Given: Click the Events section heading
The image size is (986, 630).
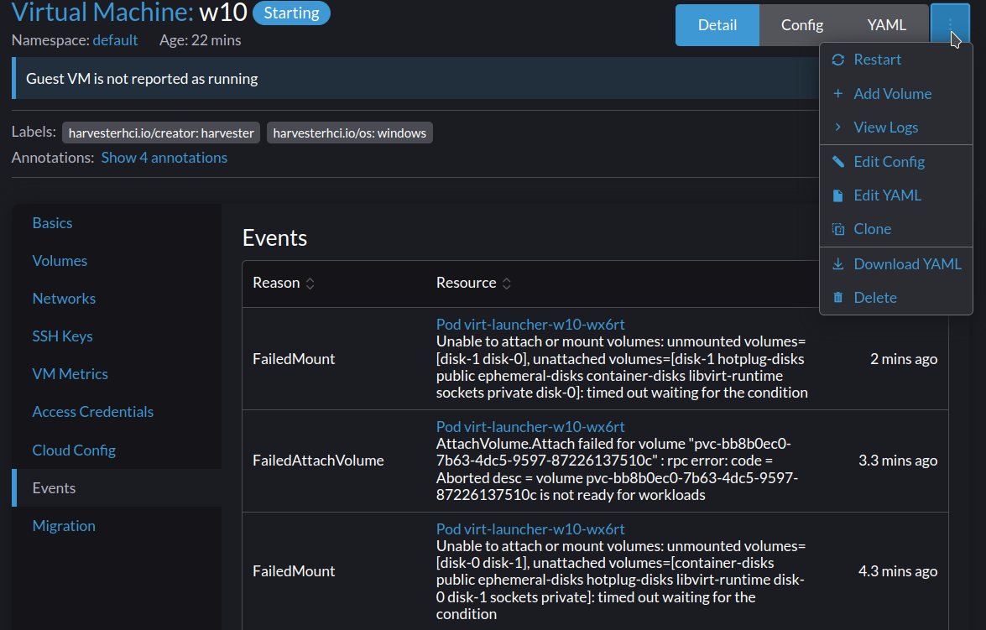Looking at the screenshot, I should (274, 238).
